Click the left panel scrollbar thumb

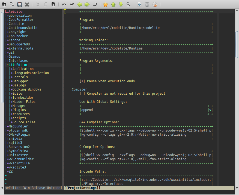(x=2, y=57)
